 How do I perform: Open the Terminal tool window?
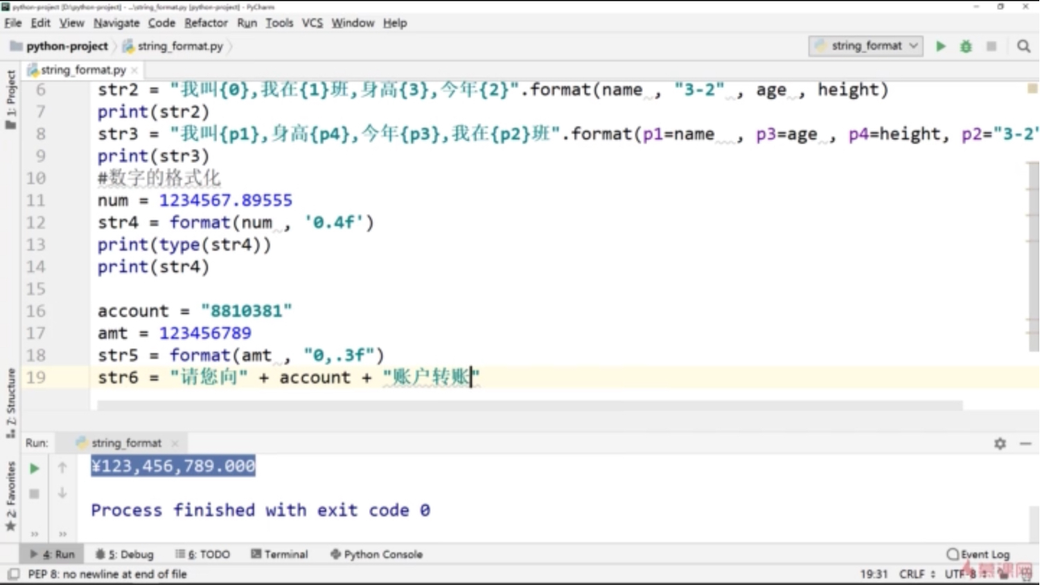(279, 555)
